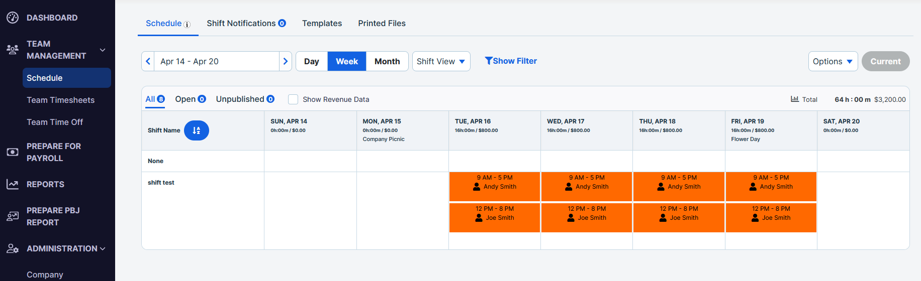Click the Total bar chart icon

click(795, 99)
